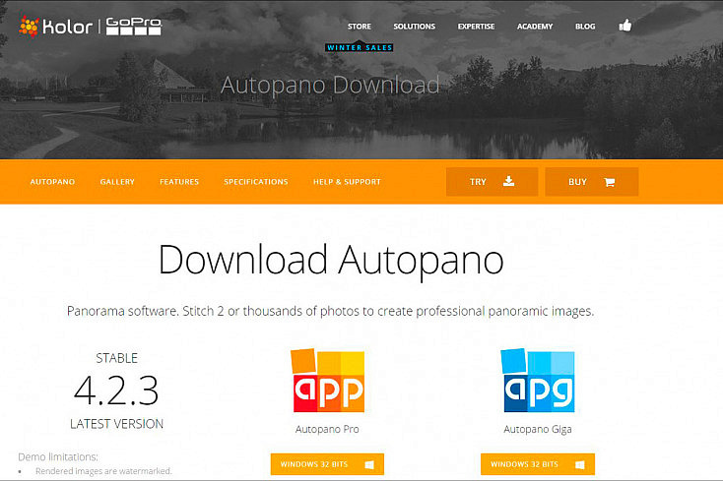The height and width of the screenshot is (481, 723).
Task: Click the LATEST VERSION text
Action: coord(116,424)
